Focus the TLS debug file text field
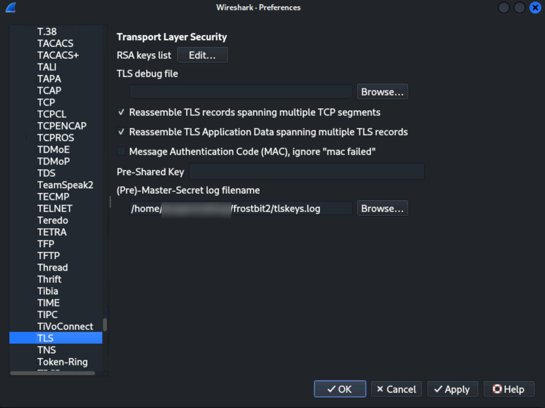The width and height of the screenshot is (545, 408). (240, 92)
